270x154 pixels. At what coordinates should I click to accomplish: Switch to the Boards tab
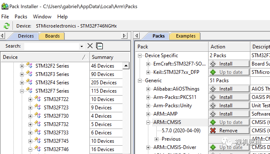52,36
